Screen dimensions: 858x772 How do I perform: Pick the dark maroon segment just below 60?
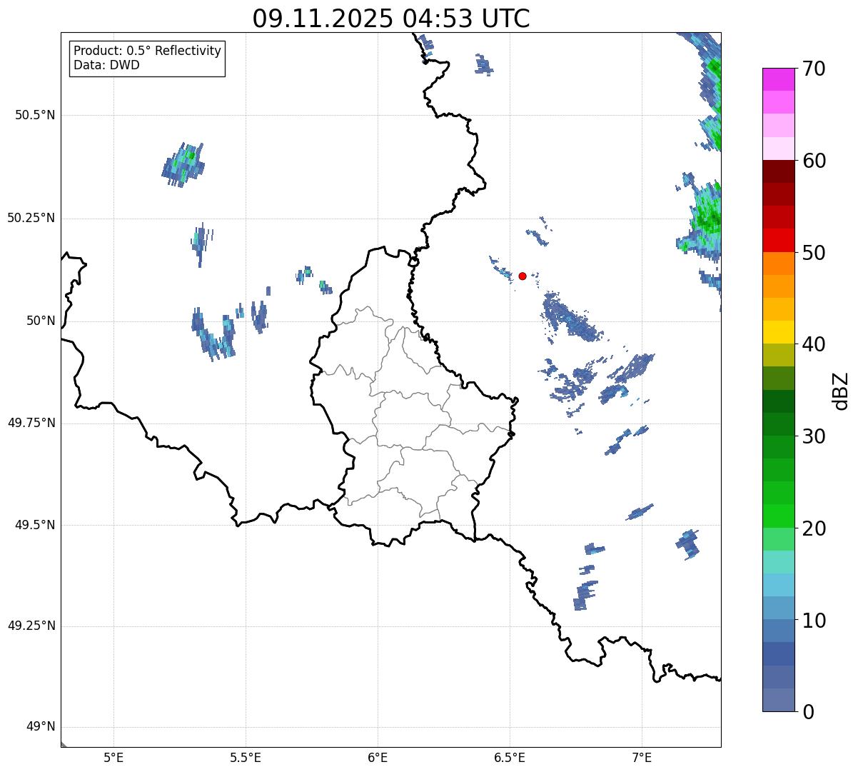[778, 171]
